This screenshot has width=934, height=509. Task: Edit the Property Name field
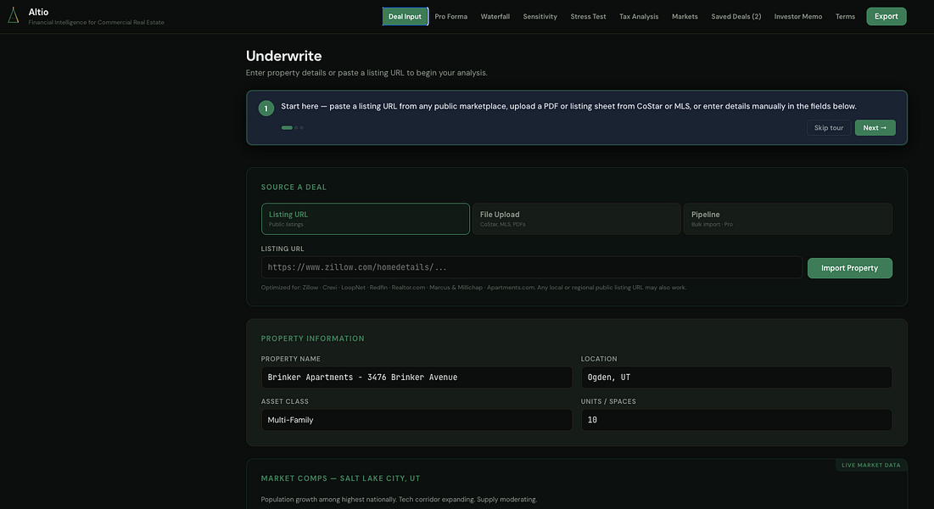click(x=417, y=378)
